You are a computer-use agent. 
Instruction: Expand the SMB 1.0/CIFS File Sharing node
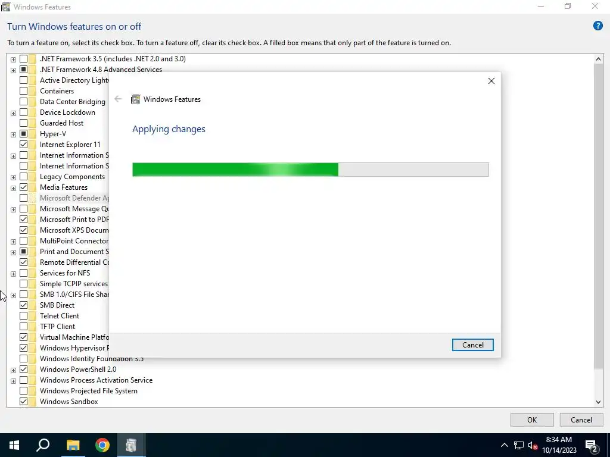coord(13,295)
